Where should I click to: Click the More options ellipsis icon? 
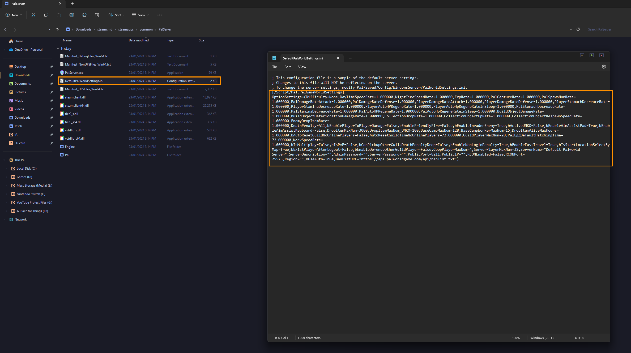point(159,15)
